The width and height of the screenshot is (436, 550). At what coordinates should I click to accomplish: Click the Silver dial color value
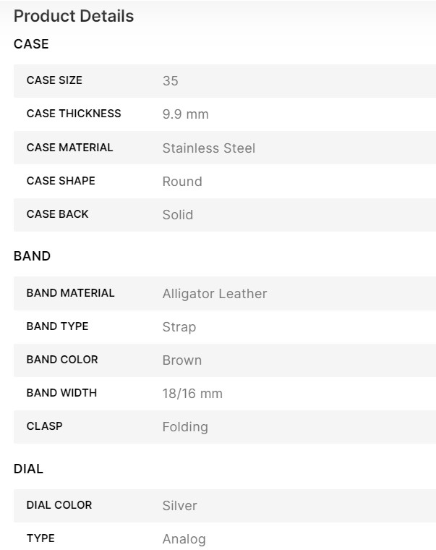coord(179,506)
